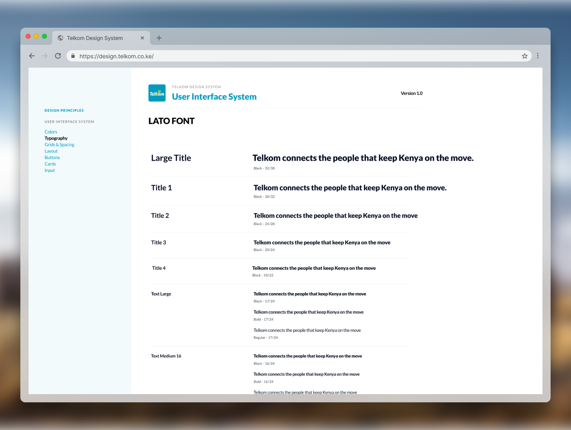
Task: Click the Black - 24/28 caption
Action: (x=264, y=224)
